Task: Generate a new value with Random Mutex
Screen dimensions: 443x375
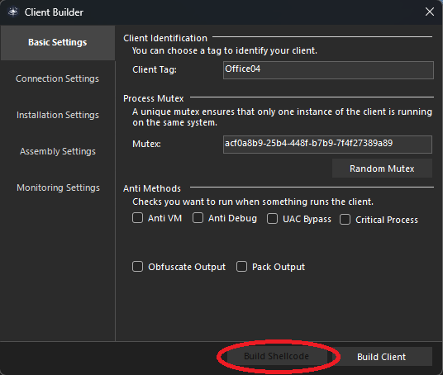Action: click(382, 169)
